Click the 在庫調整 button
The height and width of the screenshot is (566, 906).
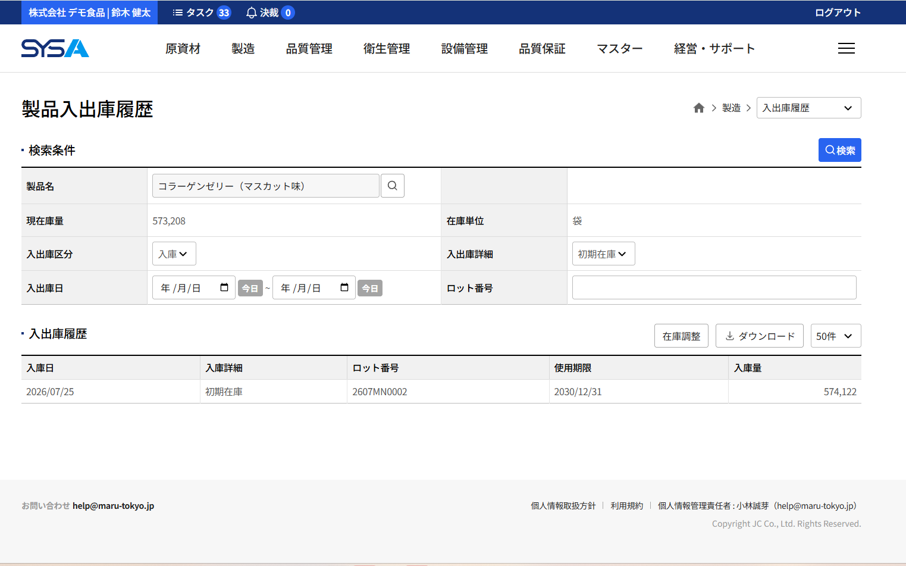[681, 336]
